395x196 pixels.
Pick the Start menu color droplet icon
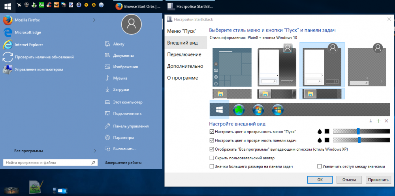[320, 131]
